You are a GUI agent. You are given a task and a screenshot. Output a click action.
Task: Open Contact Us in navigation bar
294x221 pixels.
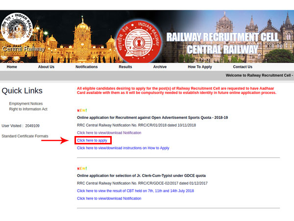click(x=243, y=67)
